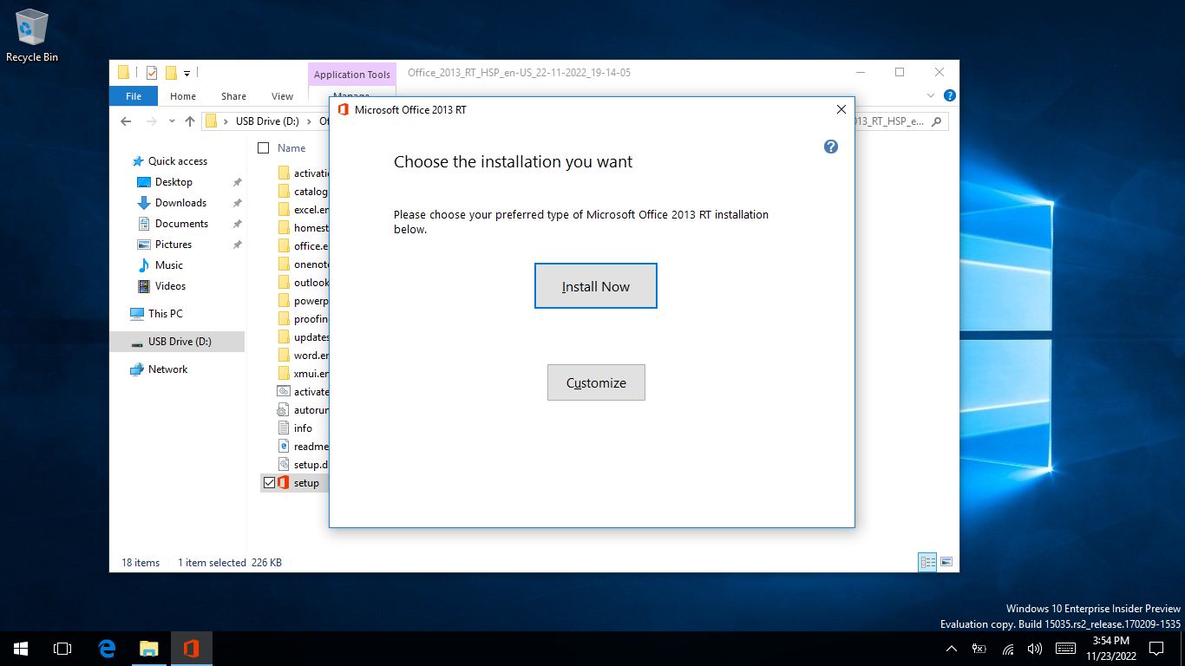This screenshot has height=666, width=1185.
Task: Click the Office logo in the setup title bar
Action: click(343, 109)
